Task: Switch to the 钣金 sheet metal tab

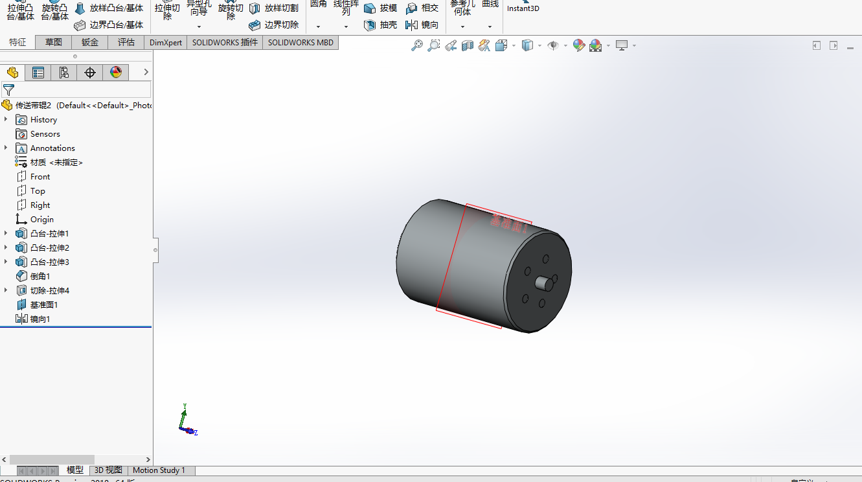Action: [90, 42]
